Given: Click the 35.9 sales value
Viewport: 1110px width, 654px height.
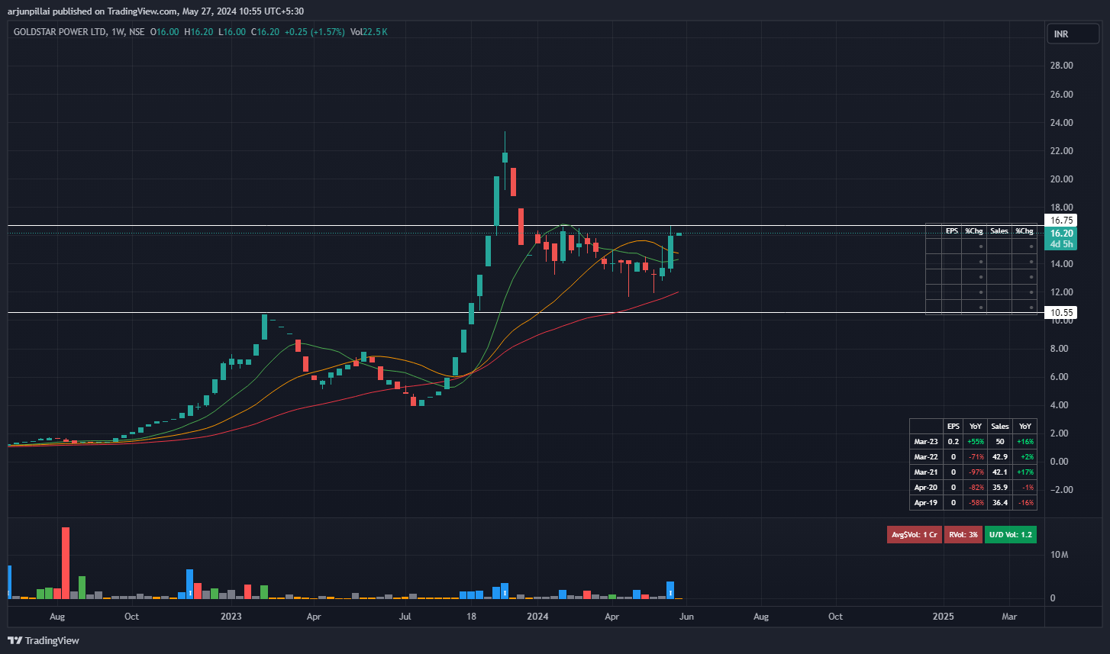Looking at the screenshot, I should [1000, 488].
